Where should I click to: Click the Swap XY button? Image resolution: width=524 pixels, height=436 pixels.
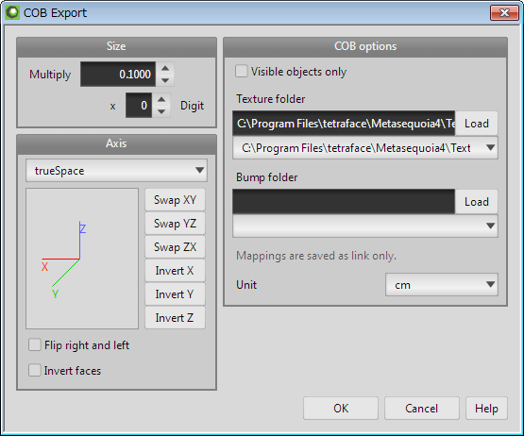coord(175,200)
